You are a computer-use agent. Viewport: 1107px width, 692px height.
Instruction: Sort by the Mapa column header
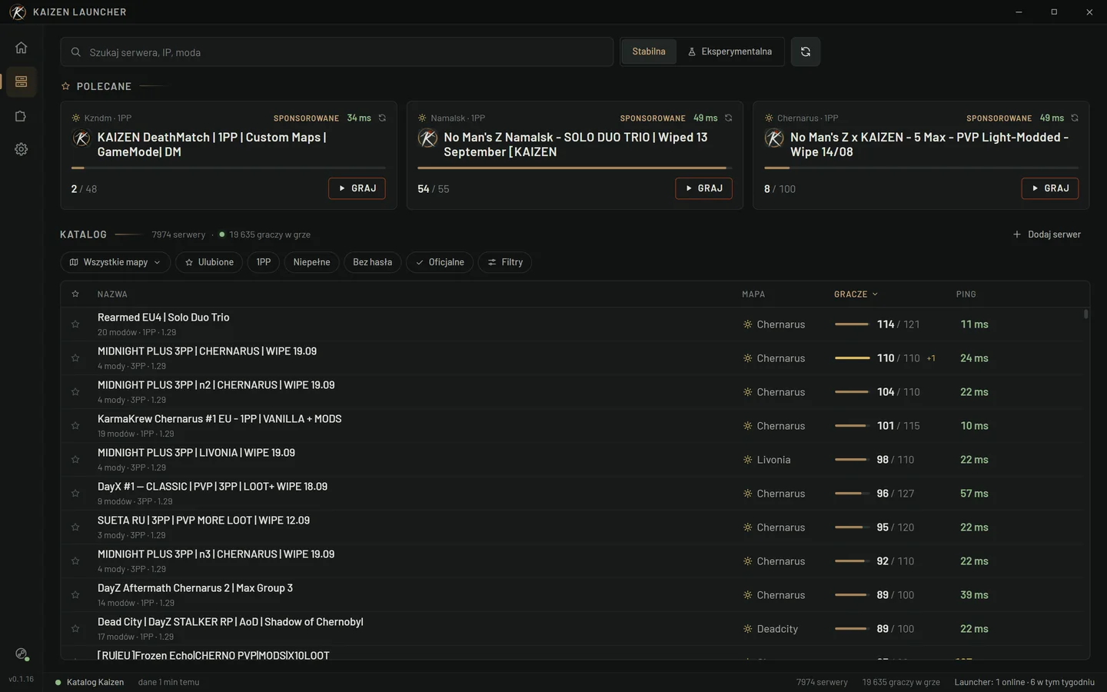pos(753,294)
